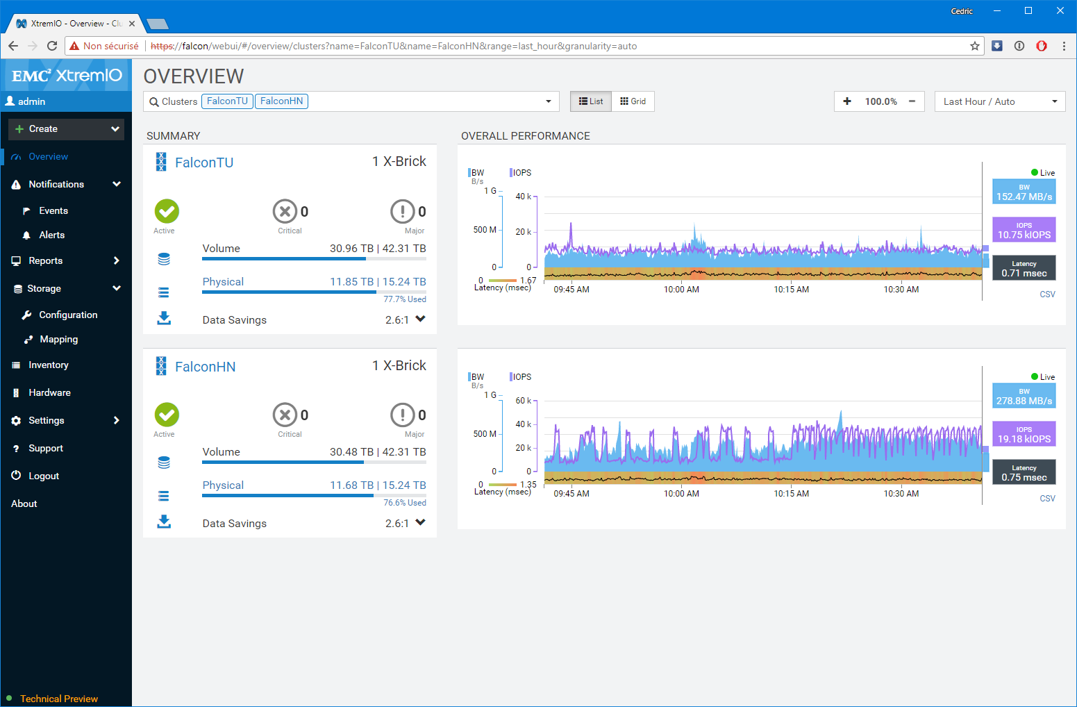Click the Volume database icon for FalconTU
Viewport: 1077px width, 707px height.
164,259
